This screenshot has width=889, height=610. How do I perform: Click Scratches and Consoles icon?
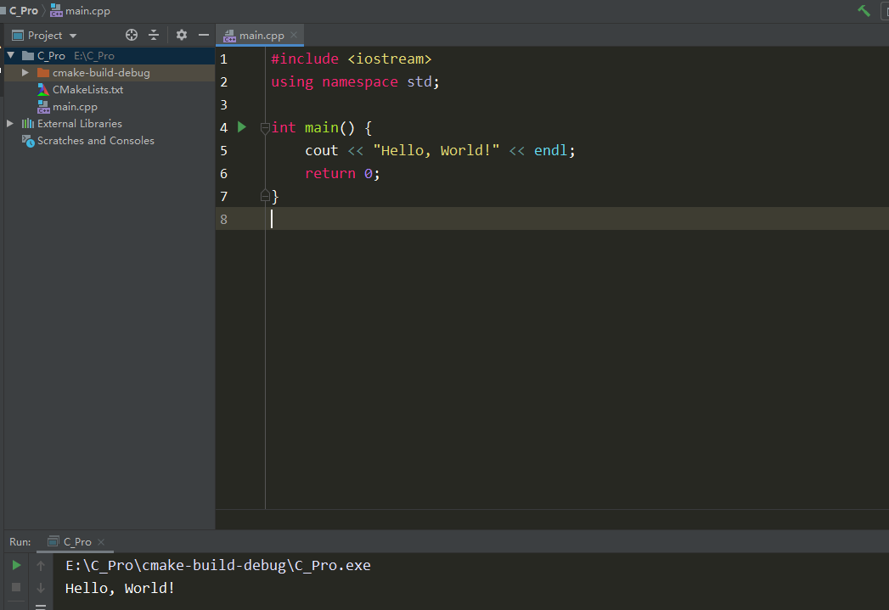[x=28, y=141]
